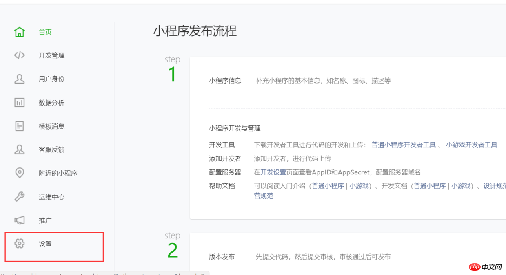This screenshot has width=506, height=275.
Task: Open 推广 from the sidebar
Action: (x=45, y=220)
